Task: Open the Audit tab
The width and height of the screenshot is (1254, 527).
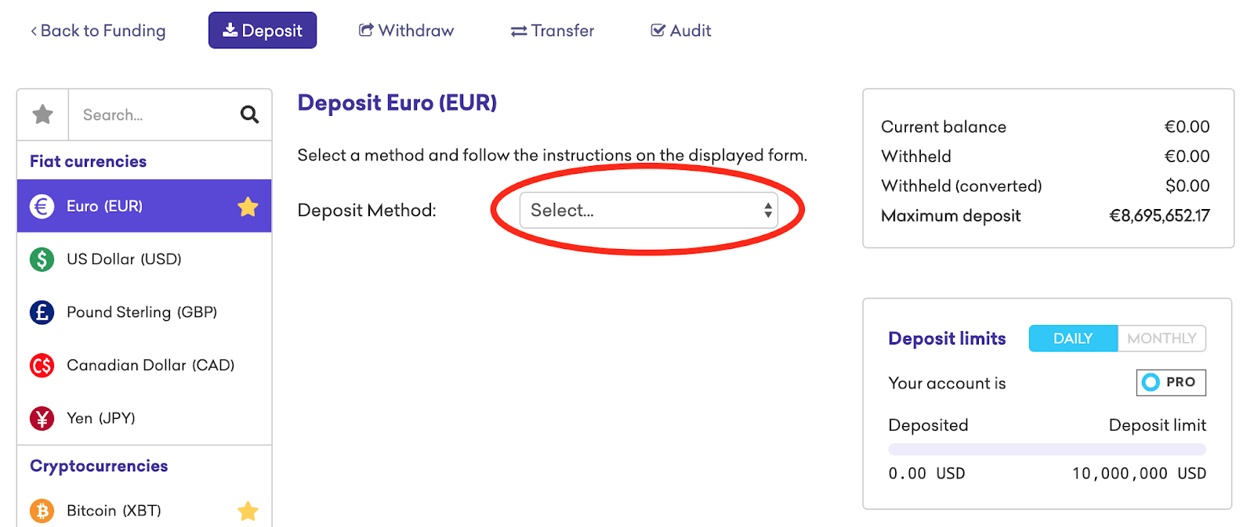Action: coord(681,31)
